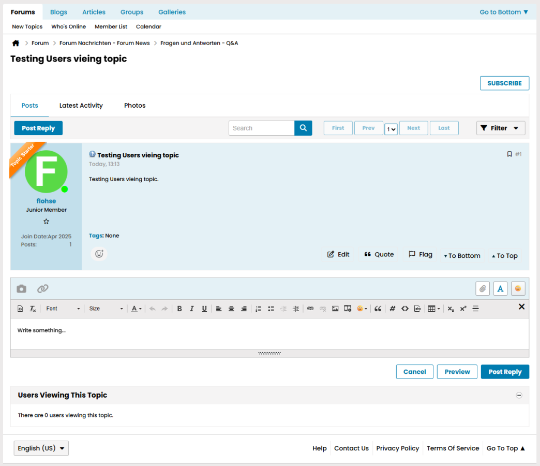Click the Insert Video icon in toolbar

pos(348,309)
